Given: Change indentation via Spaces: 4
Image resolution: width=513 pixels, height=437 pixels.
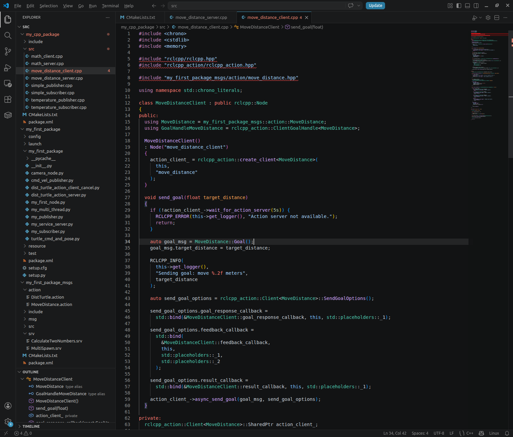Looking at the screenshot, I should [x=420, y=433].
